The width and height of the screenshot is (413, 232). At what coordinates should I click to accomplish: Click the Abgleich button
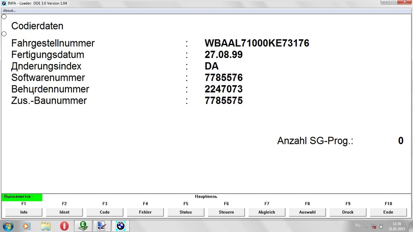[267, 212]
